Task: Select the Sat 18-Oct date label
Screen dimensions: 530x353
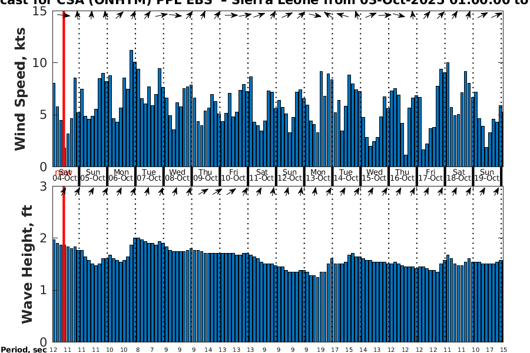Action: tap(459, 175)
